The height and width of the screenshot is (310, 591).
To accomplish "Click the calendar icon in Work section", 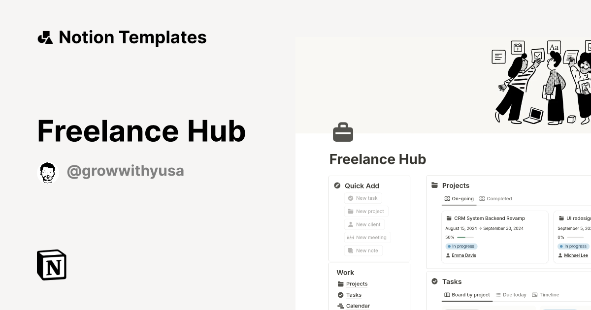I will pos(340,306).
